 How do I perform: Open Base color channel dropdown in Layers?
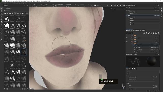[x=129, y=33]
